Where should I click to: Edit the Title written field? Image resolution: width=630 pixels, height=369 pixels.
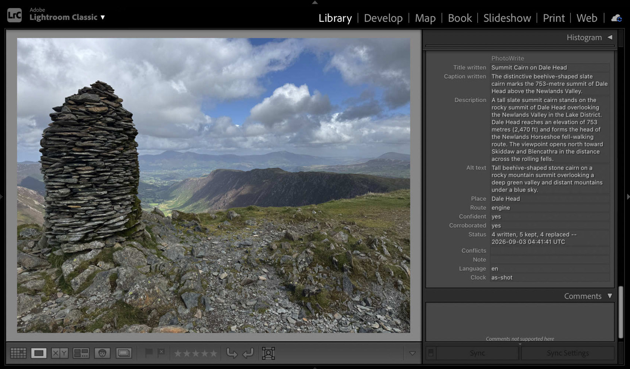(550, 67)
